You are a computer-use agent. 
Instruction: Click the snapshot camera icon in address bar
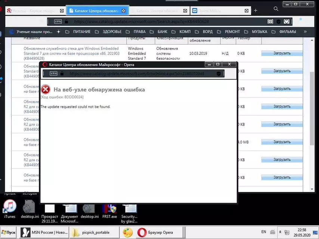click(x=270, y=21)
